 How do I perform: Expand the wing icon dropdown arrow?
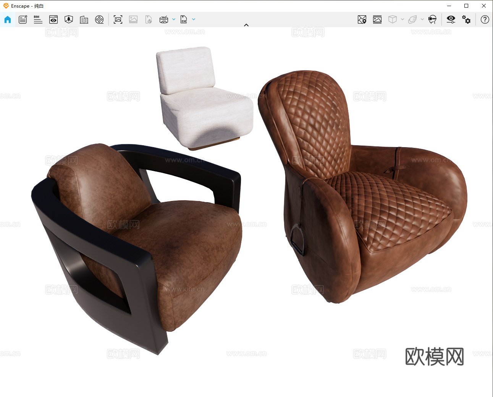pos(422,19)
